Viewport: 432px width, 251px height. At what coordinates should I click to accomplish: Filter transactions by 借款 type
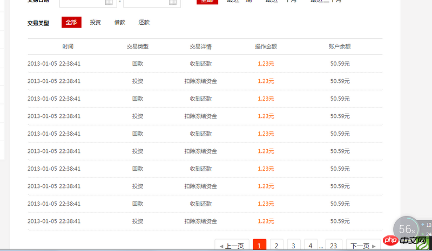coord(120,22)
